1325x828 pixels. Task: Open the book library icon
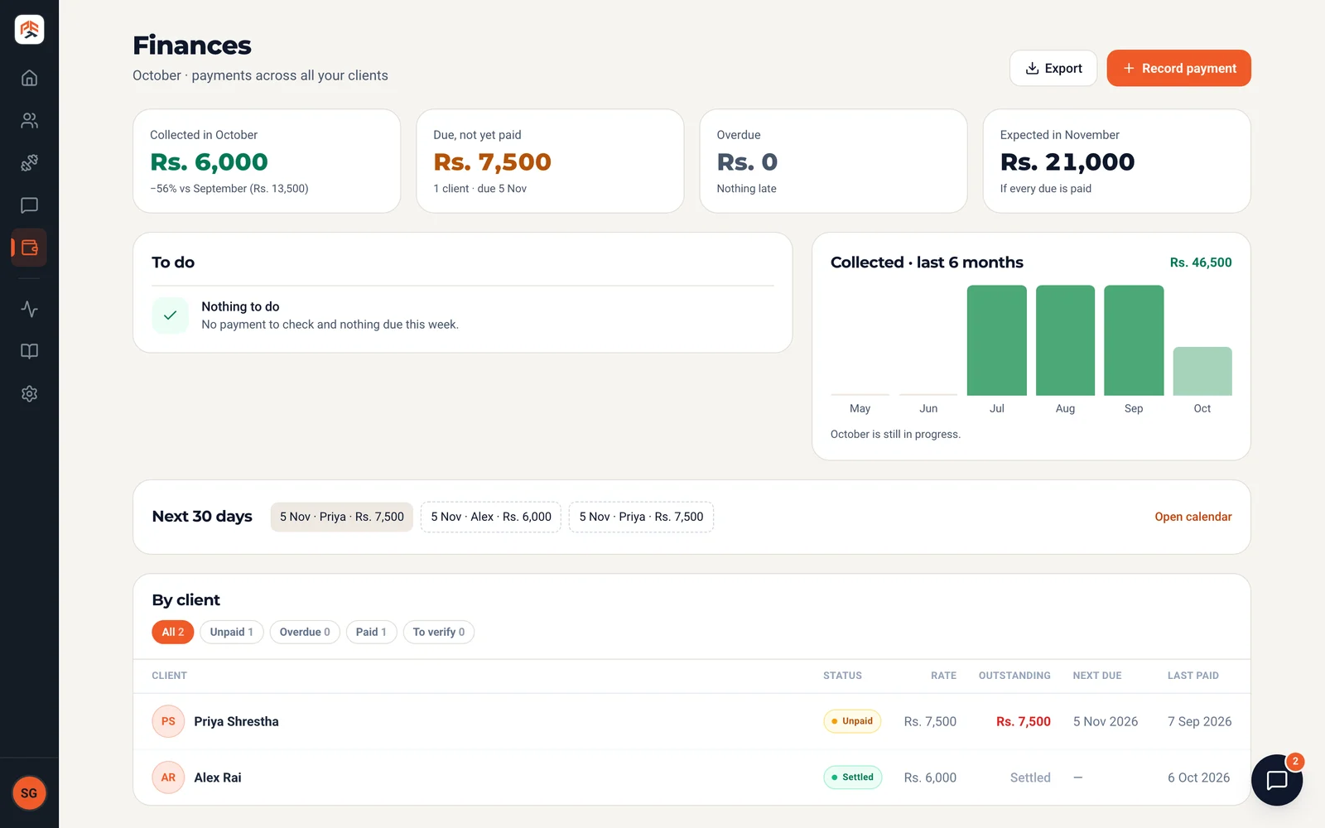click(x=29, y=351)
